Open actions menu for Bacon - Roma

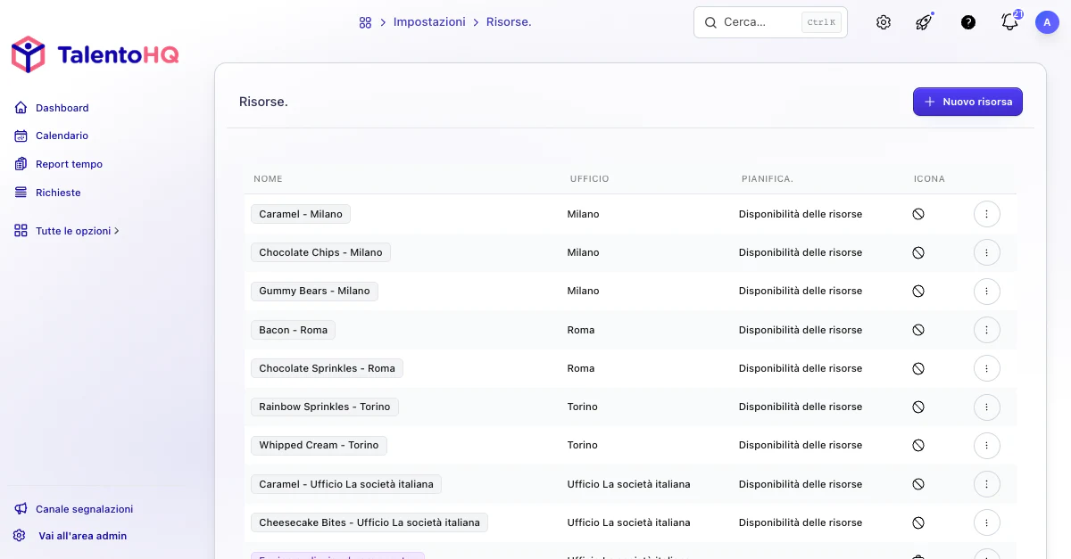click(987, 330)
